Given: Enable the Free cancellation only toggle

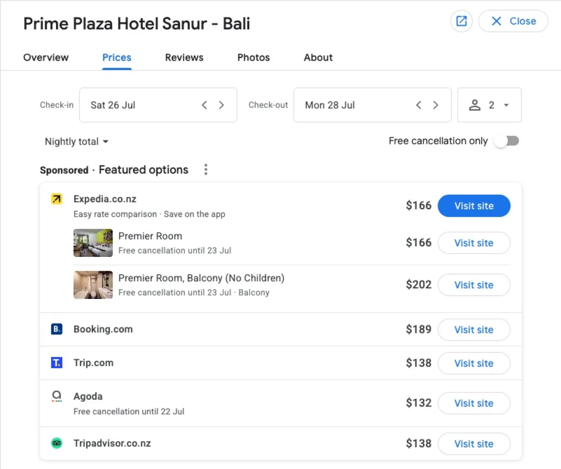Looking at the screenshot, I should [x=507, y=141].
